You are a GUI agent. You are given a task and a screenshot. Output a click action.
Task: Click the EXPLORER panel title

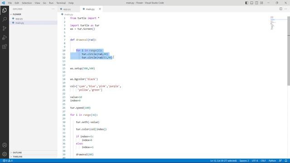tap(18, 9)
